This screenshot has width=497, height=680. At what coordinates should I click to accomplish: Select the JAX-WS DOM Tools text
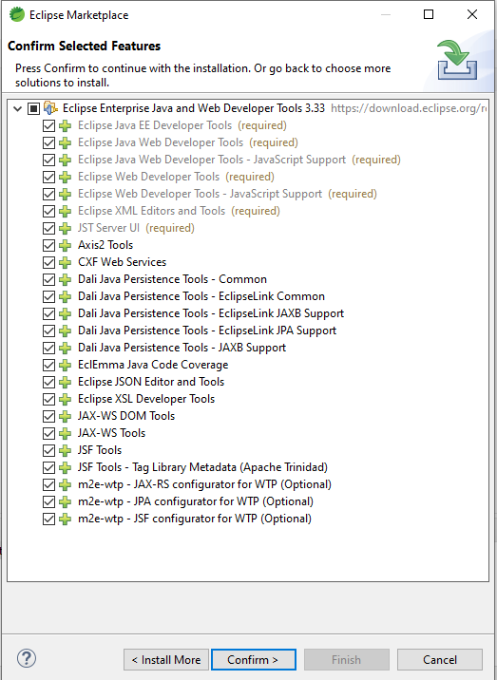126,416
